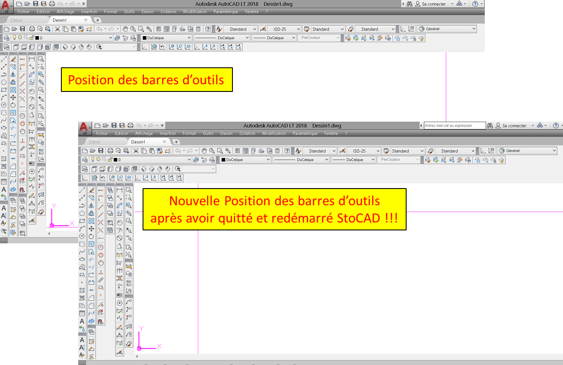Click the Cut scissors icon in the back window toolbar

(x=57, y=29)
